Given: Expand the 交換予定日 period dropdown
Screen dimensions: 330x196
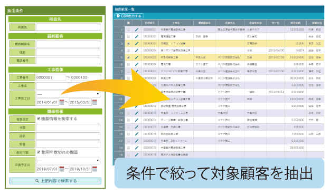Looking at the screenshot, I should [68, 161].
